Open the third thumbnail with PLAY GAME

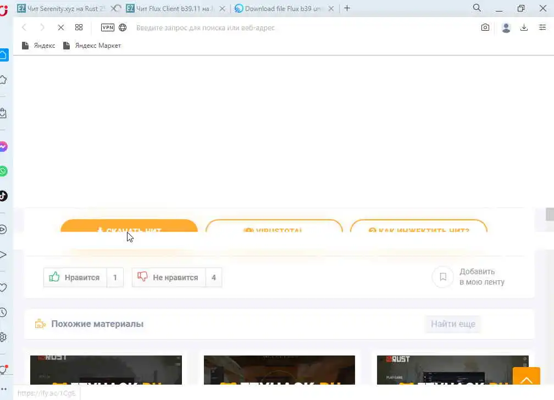[453, 370]
